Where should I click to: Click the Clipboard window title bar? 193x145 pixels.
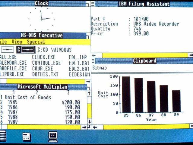144,61
